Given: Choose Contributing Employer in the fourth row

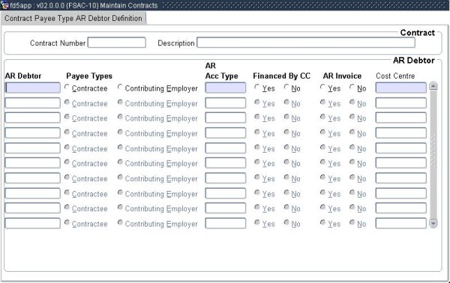Looking at the screenshot, I should (x=120, y=132).
